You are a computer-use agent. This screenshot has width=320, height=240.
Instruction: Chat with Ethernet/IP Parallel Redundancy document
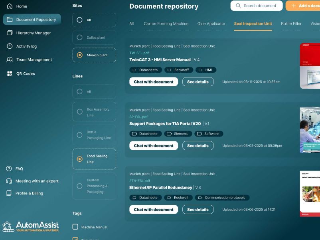(x=154, y=210)
